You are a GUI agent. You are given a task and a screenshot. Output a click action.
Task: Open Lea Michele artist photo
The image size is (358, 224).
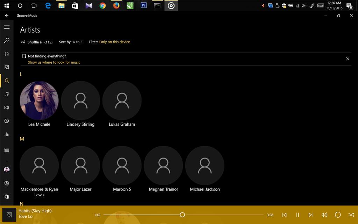(x=39, y=100)
